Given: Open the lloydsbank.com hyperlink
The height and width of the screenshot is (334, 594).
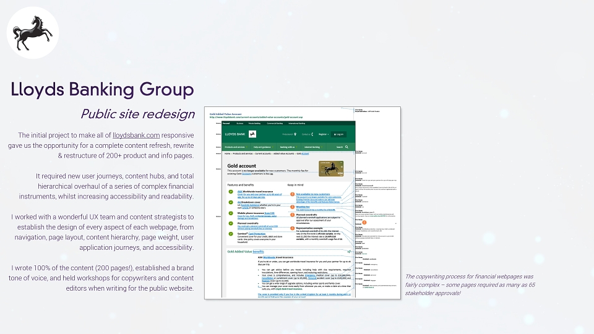Looking at the screenshot, I should pyautogui.click(x=136, y=135).
